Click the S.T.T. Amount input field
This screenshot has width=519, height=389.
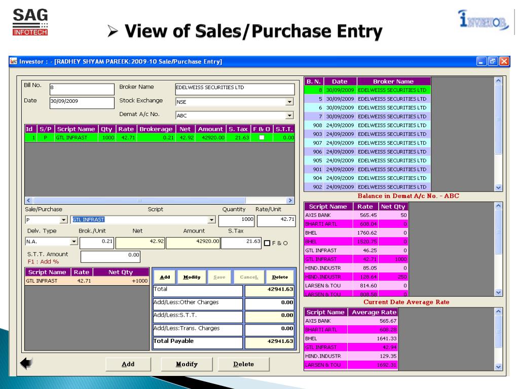pos(110,257)
